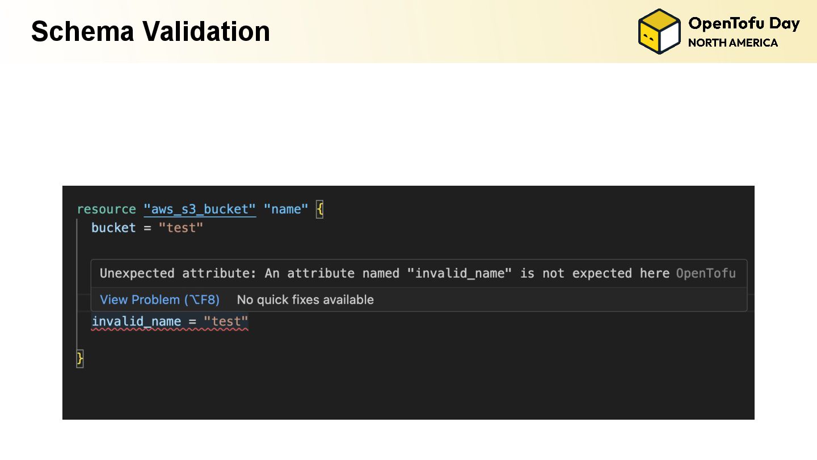Click the equals sign on the bucket line
Image resolution: width=817 pixels, height=460 pixels.
tap(147, 228)
